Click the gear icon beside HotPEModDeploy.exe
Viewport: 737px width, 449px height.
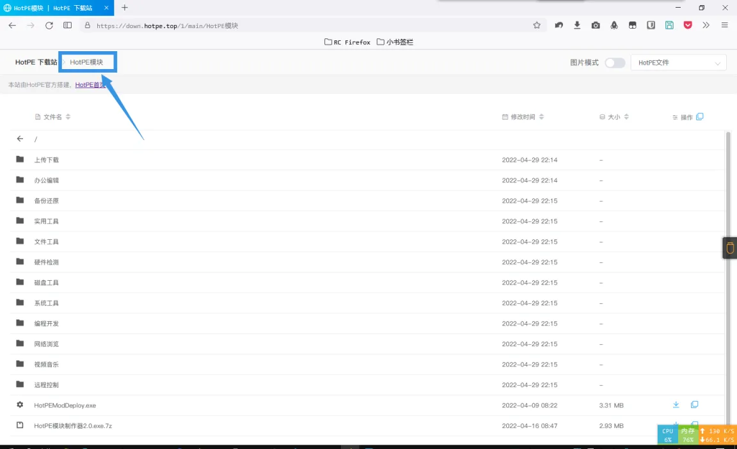20,404
